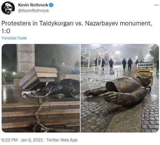Image resolution: width=160 pixels, height=145 pixels.
Task: Click the metal cube frame structure in right photo
Action: coord(95,60)
